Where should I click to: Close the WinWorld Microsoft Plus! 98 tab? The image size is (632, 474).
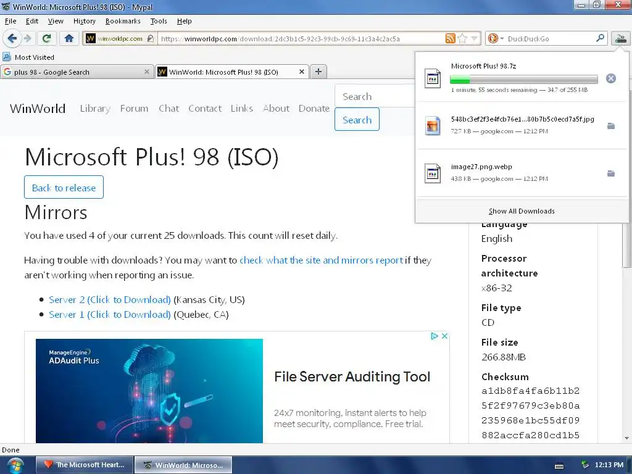click(301, 72)
